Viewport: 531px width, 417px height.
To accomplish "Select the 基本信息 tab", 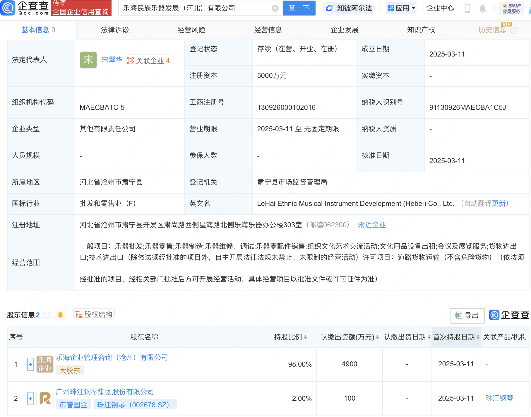I will pos(38,30).
